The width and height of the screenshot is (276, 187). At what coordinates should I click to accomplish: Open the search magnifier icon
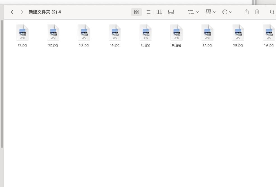pyautogui.click(x=272, y=12)
